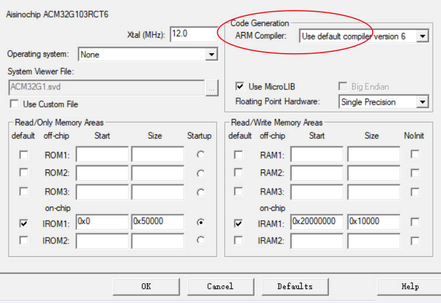
Task: Check the IRAM2 default checkbox
Action: click(x=238, y=241)
